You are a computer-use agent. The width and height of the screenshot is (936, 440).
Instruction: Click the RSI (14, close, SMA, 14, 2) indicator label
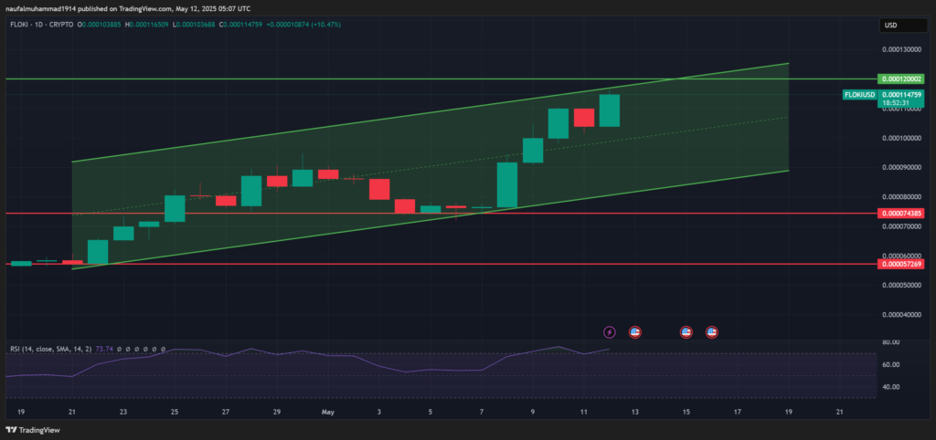pyautogui.click(x=50, y=349)
